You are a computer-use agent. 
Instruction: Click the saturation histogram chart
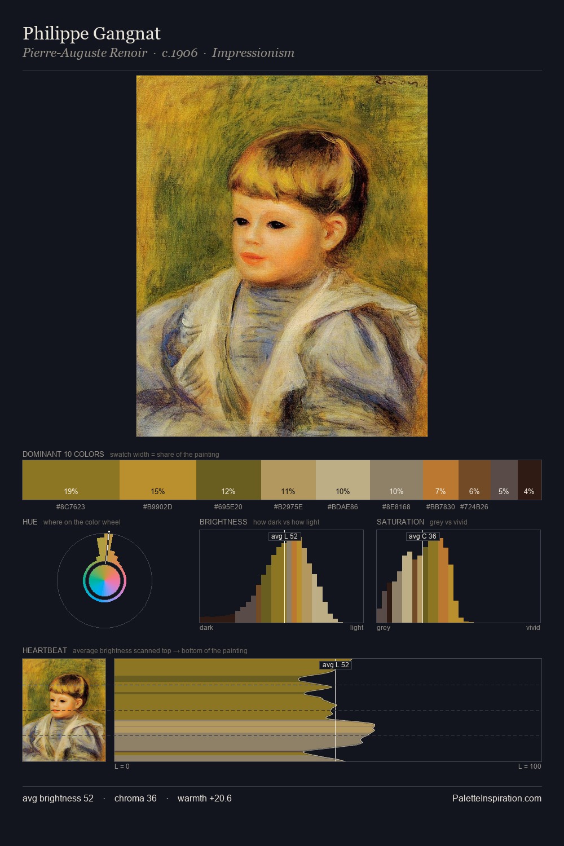coord(459,576)
